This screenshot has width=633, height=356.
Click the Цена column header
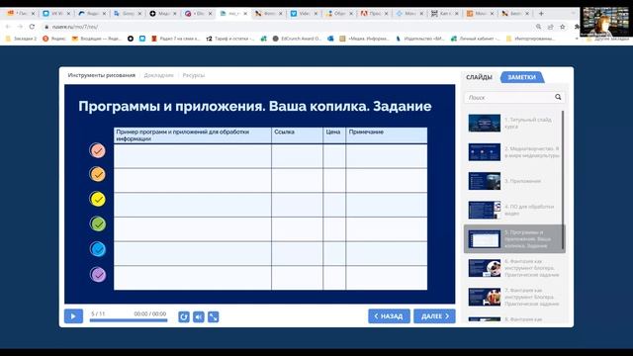point(334,135)
